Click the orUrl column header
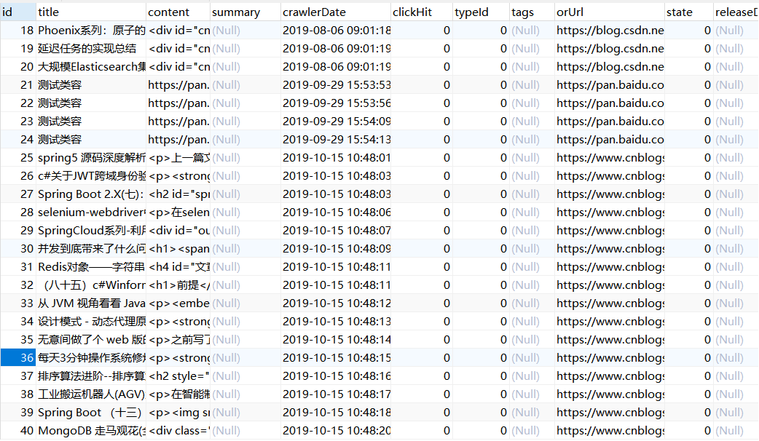 (x=610, y=12)
